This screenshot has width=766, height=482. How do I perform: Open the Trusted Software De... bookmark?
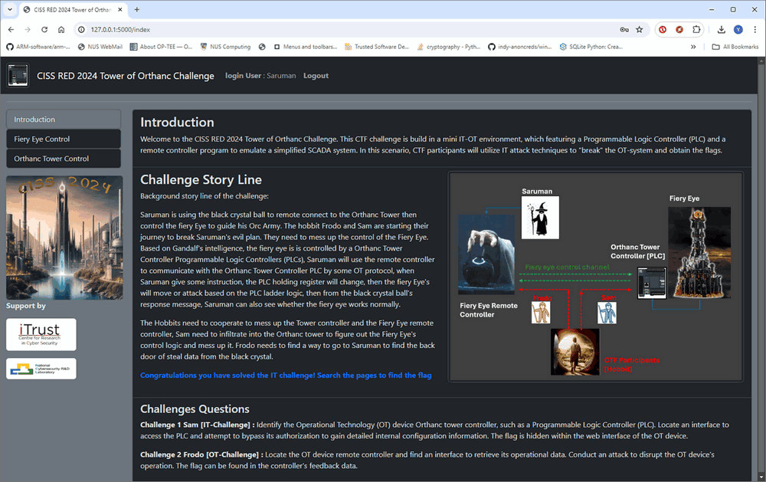pyautogui.click(x=377, y=47)
